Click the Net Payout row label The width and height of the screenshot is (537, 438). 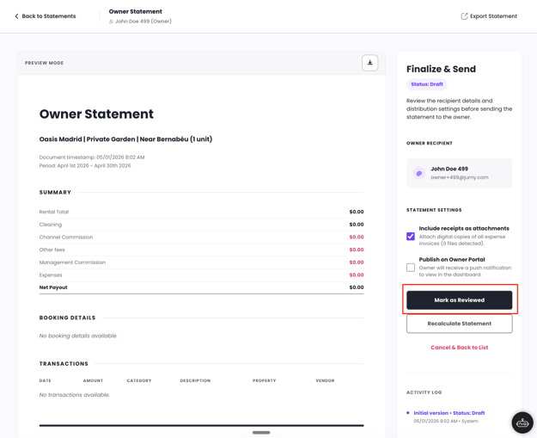pos(53,287)
